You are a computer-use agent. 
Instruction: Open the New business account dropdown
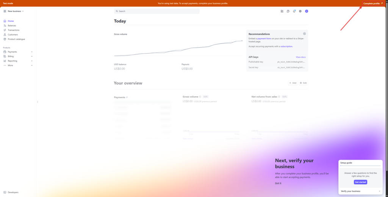[x=14, y=11]
